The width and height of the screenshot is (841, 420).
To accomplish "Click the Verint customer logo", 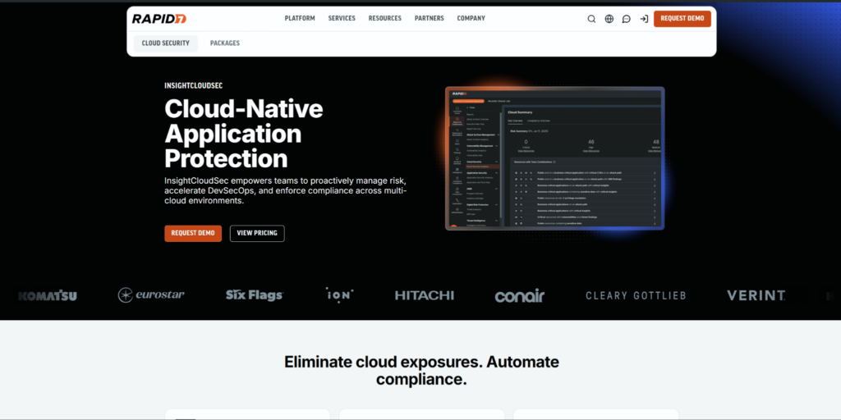I will pyautogui.click(x=756, y=295).
